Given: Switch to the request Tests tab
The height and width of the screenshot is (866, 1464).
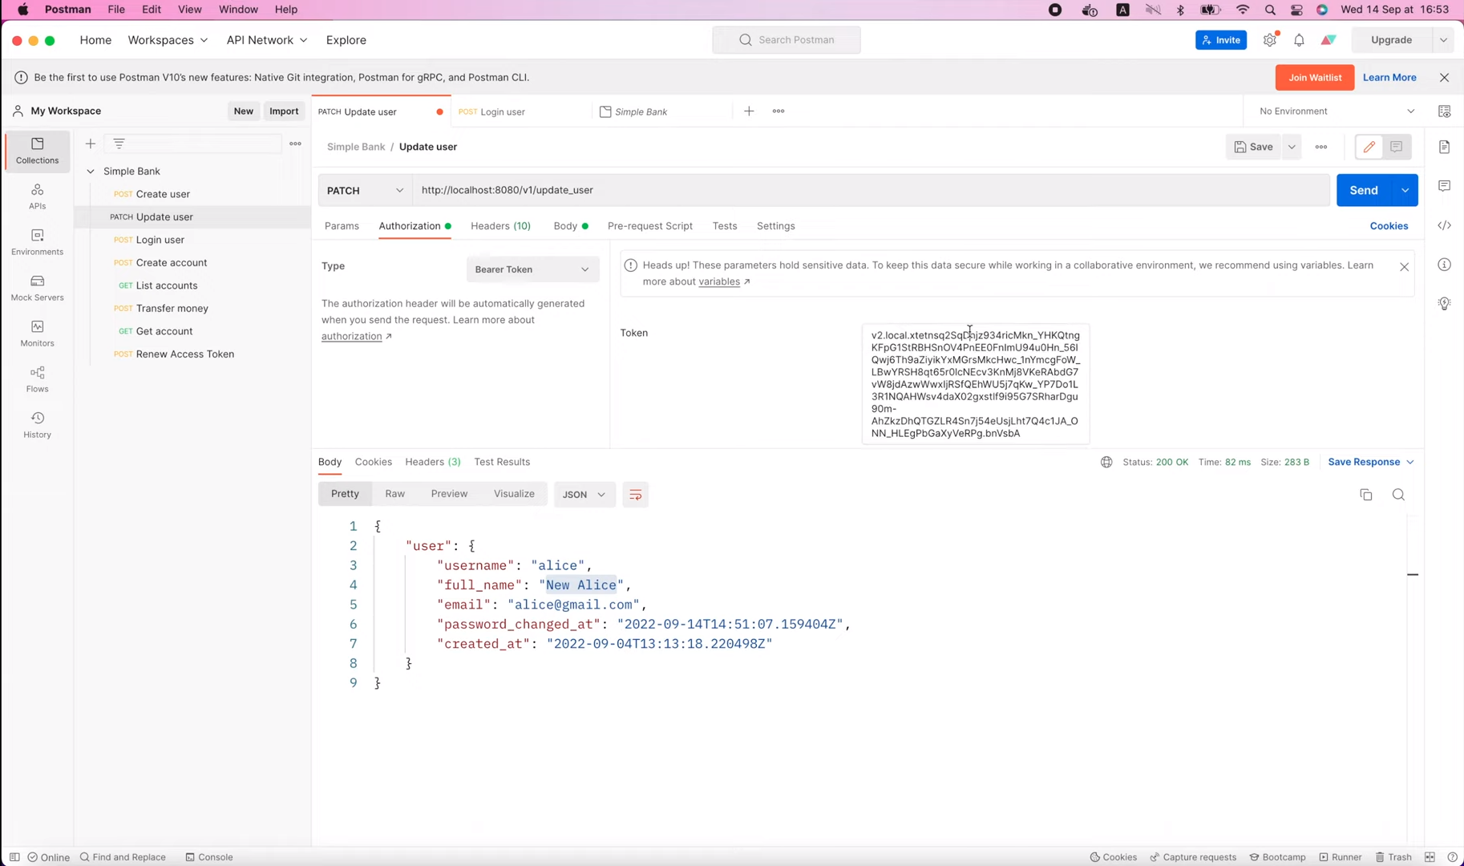Looking at the screenshot, I should (x=724, y=226).
